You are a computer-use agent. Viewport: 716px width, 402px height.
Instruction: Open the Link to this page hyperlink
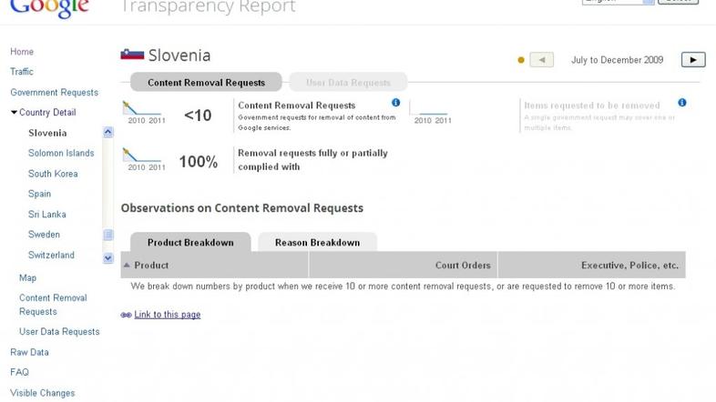coord(168,315)
